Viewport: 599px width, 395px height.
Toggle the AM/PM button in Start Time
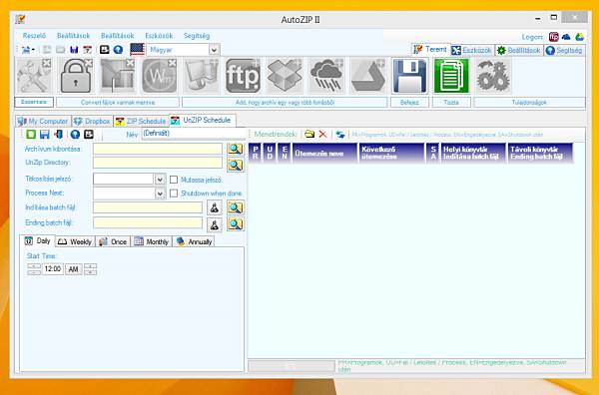coord(73,269)
